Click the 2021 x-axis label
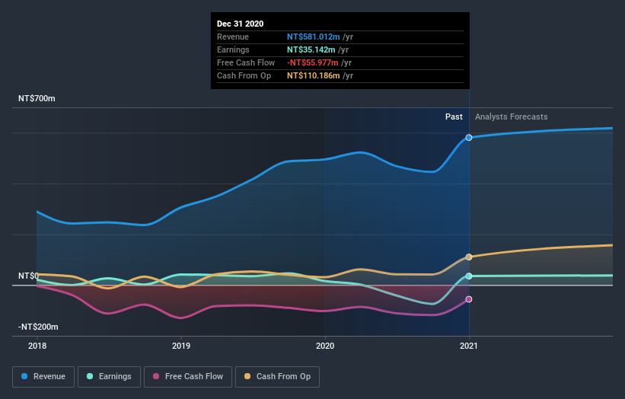 (469, 346)
